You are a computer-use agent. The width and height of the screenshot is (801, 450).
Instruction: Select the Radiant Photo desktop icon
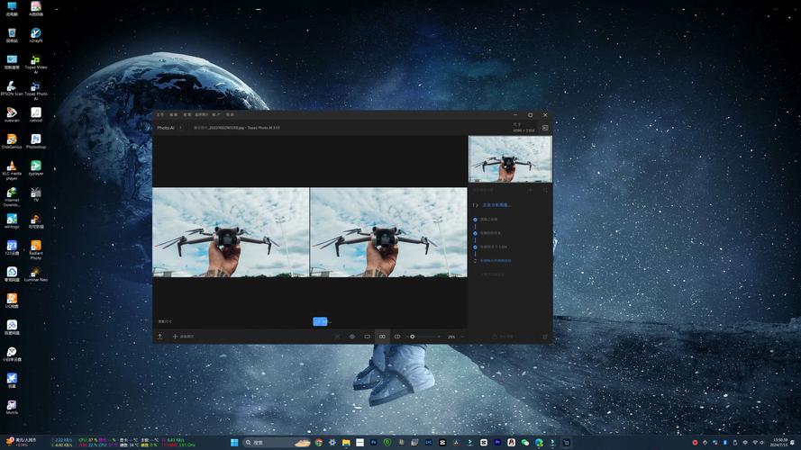(36, 250)
